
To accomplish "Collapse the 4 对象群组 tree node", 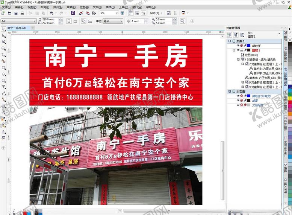I will tap(238, 59).
